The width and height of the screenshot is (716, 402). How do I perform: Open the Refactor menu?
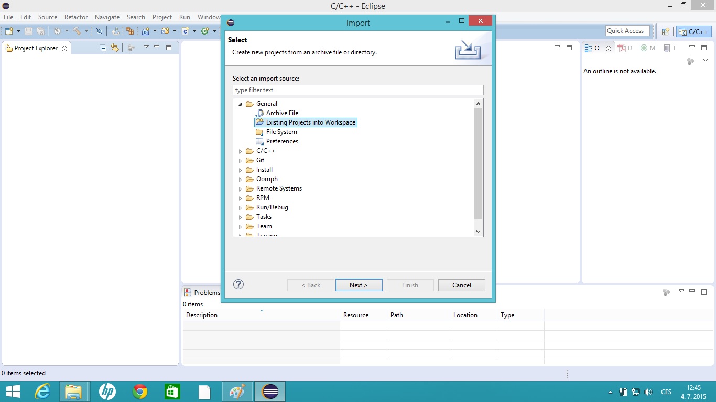click(x=76, y=17)
